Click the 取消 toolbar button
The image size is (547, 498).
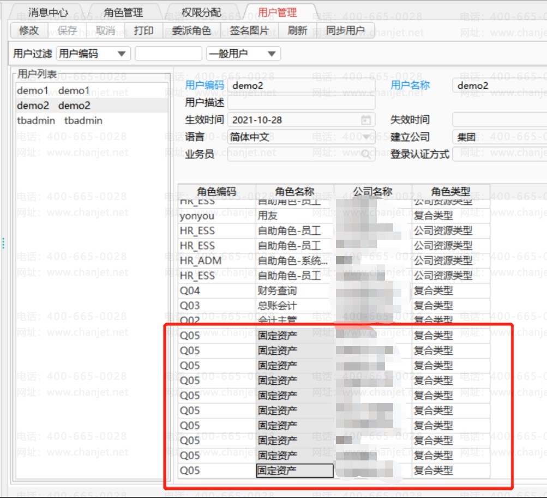pyautogui.click(x=105, y=31)
